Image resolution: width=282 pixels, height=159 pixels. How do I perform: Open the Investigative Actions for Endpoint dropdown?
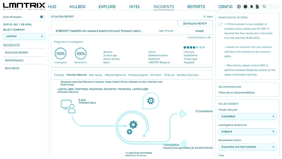tap(247, 132)
